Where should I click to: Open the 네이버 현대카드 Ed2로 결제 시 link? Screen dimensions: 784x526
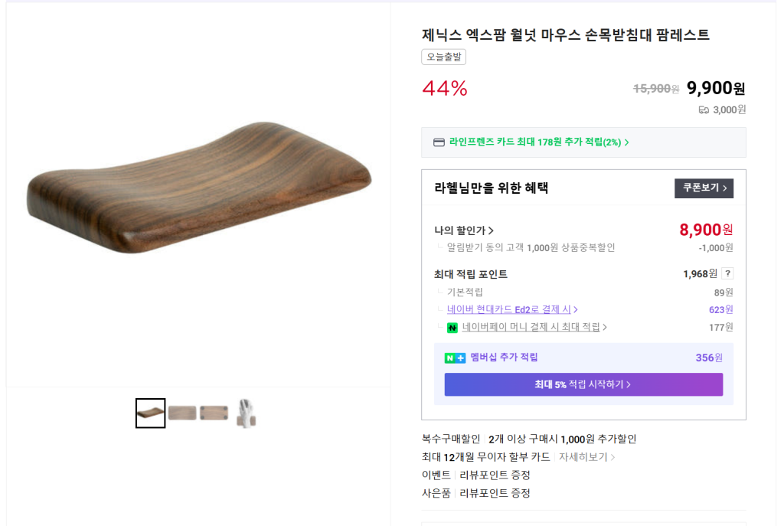pyautogui.click(x=511, y=309)
